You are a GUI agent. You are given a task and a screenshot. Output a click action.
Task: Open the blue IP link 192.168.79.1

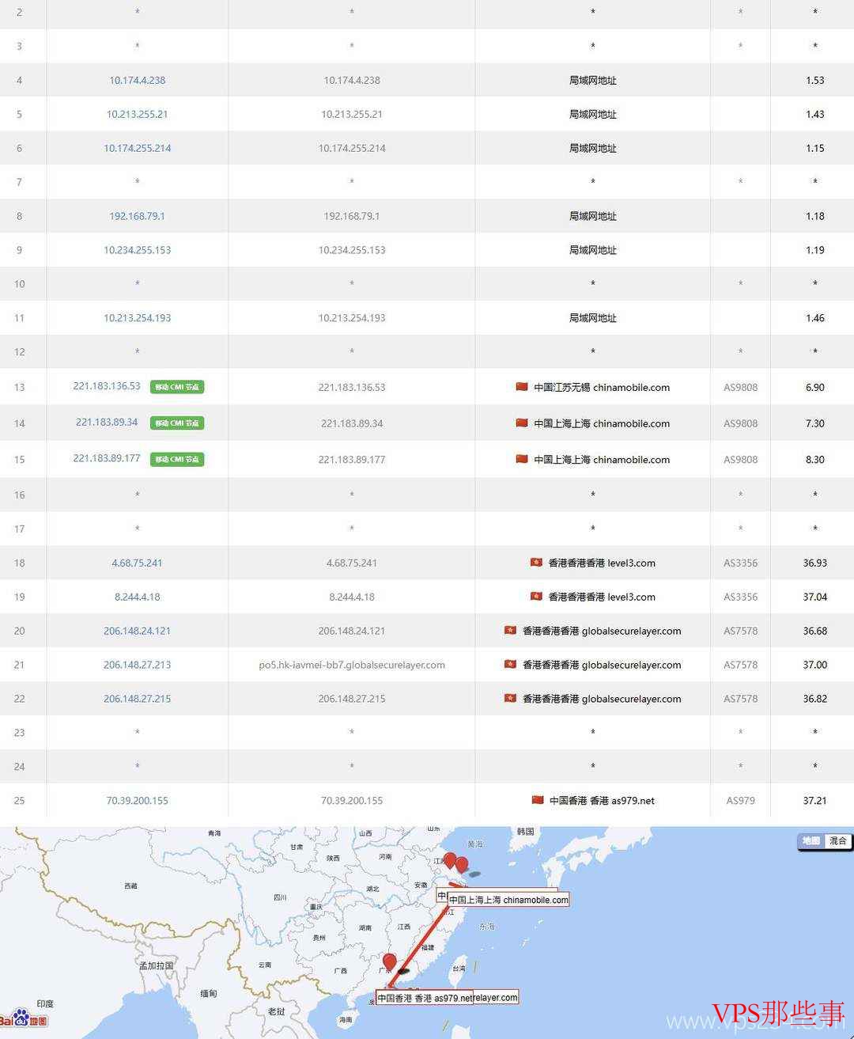click(x=138, y=216)
